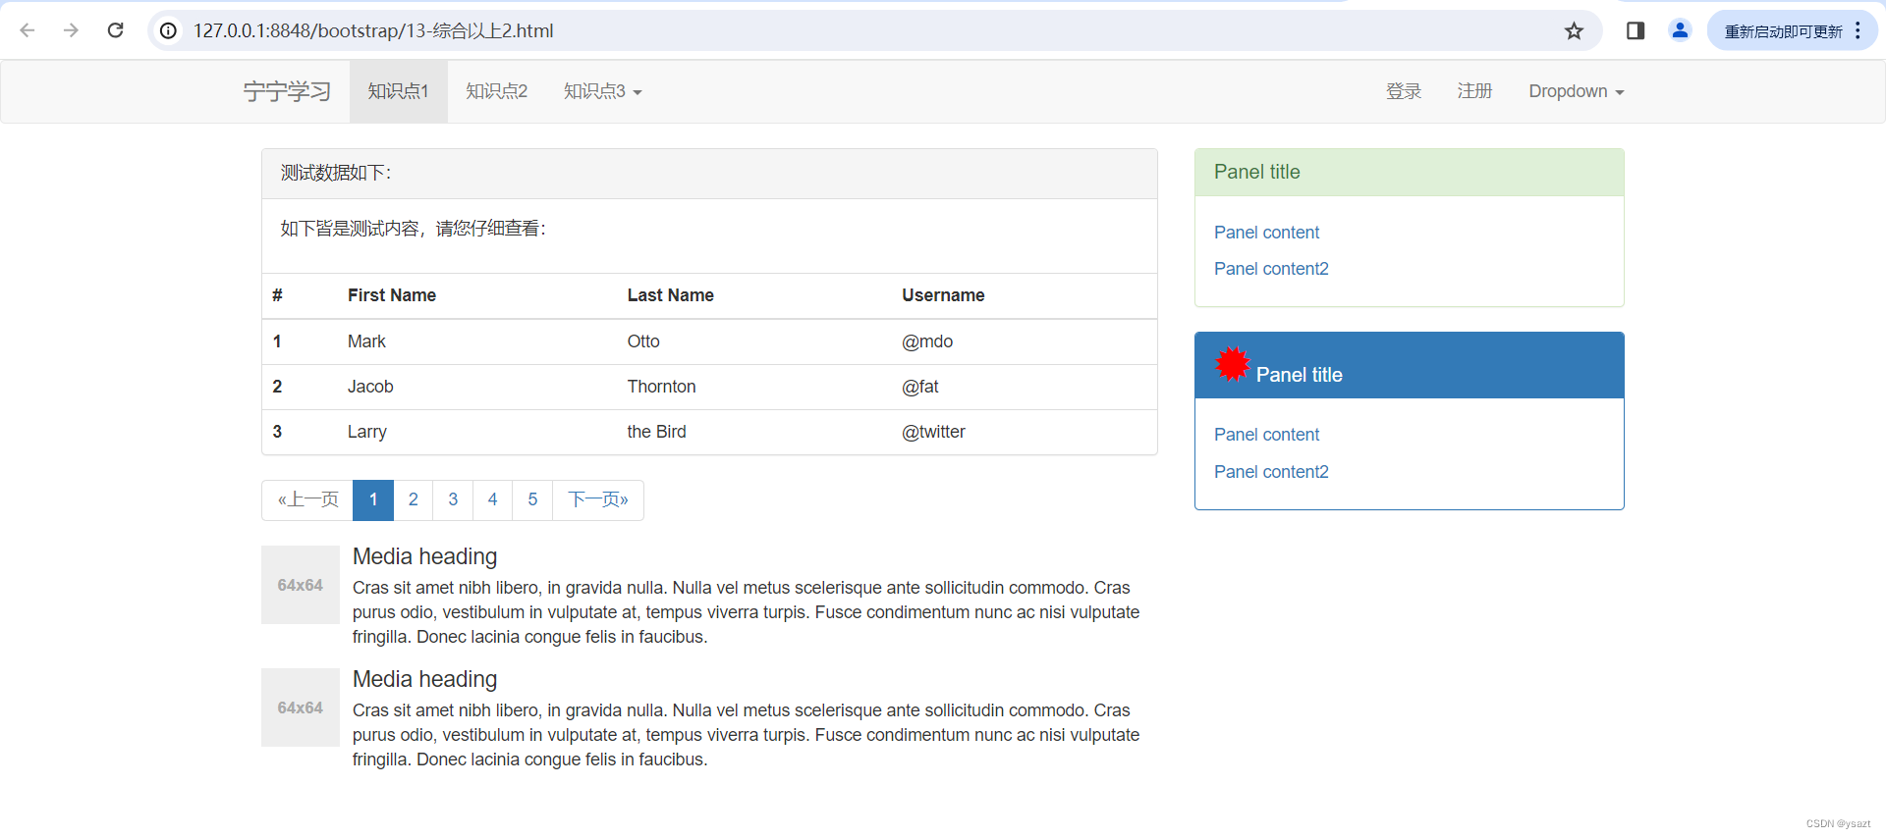Click the Username column header

pos(943,295)
